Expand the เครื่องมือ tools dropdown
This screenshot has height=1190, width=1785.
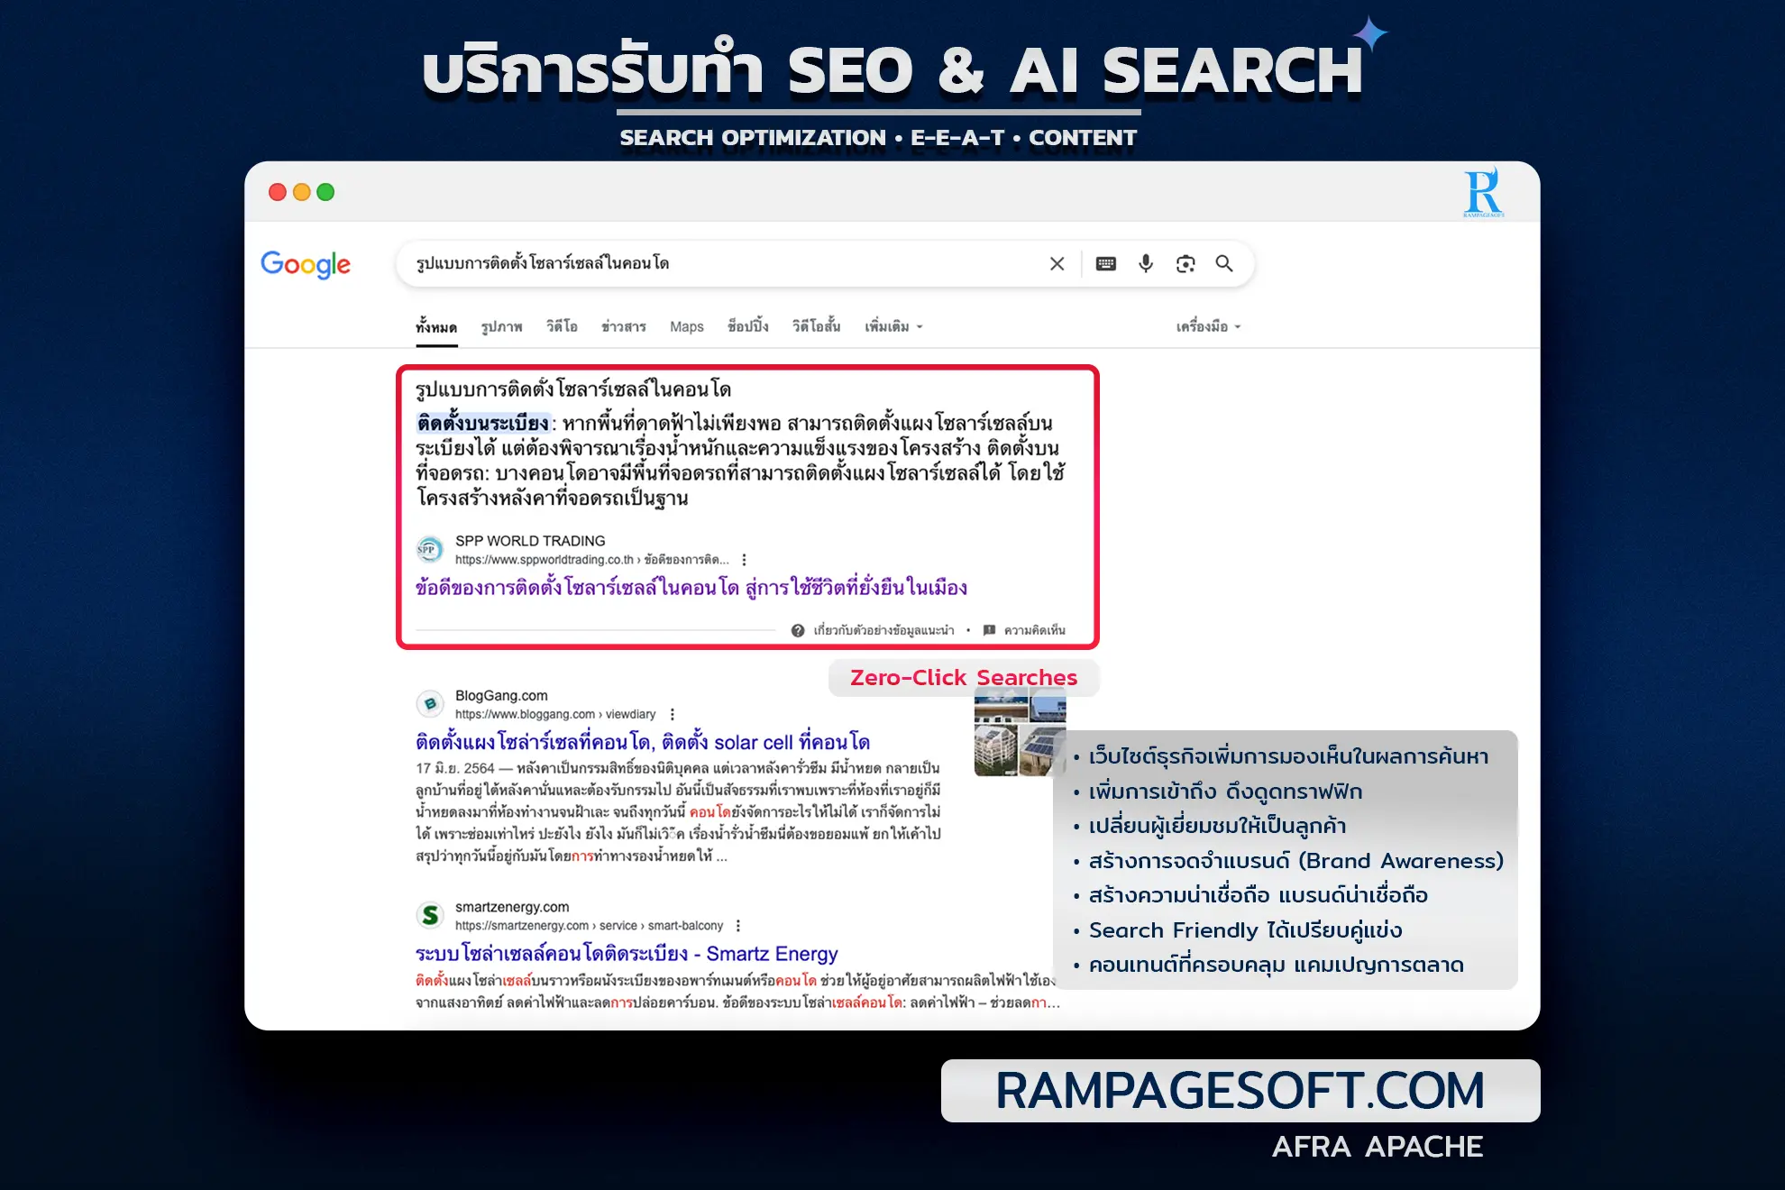point(1208,326)
